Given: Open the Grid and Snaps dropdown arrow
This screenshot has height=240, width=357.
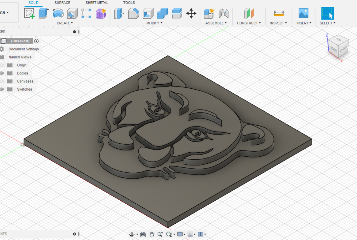Looking at the screenshot, I should [195, 234].
